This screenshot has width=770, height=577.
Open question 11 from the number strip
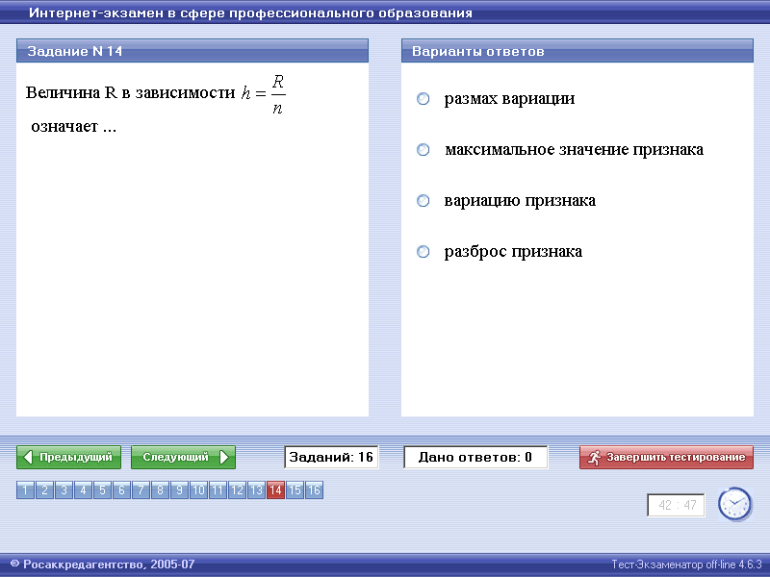tap(218, 489)
